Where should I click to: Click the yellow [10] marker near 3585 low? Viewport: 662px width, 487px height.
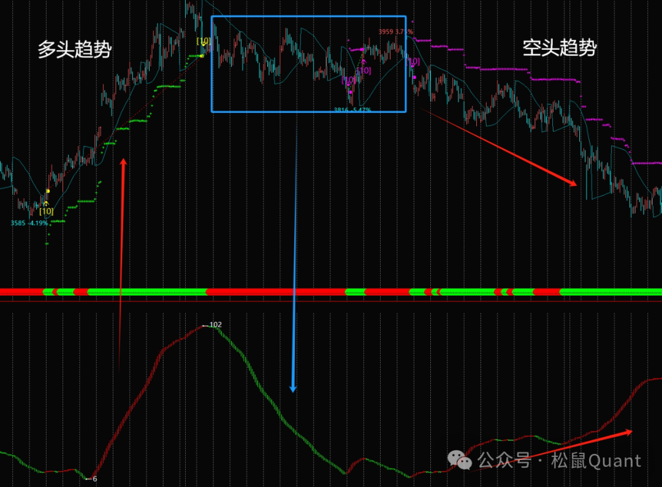point(46,211)
